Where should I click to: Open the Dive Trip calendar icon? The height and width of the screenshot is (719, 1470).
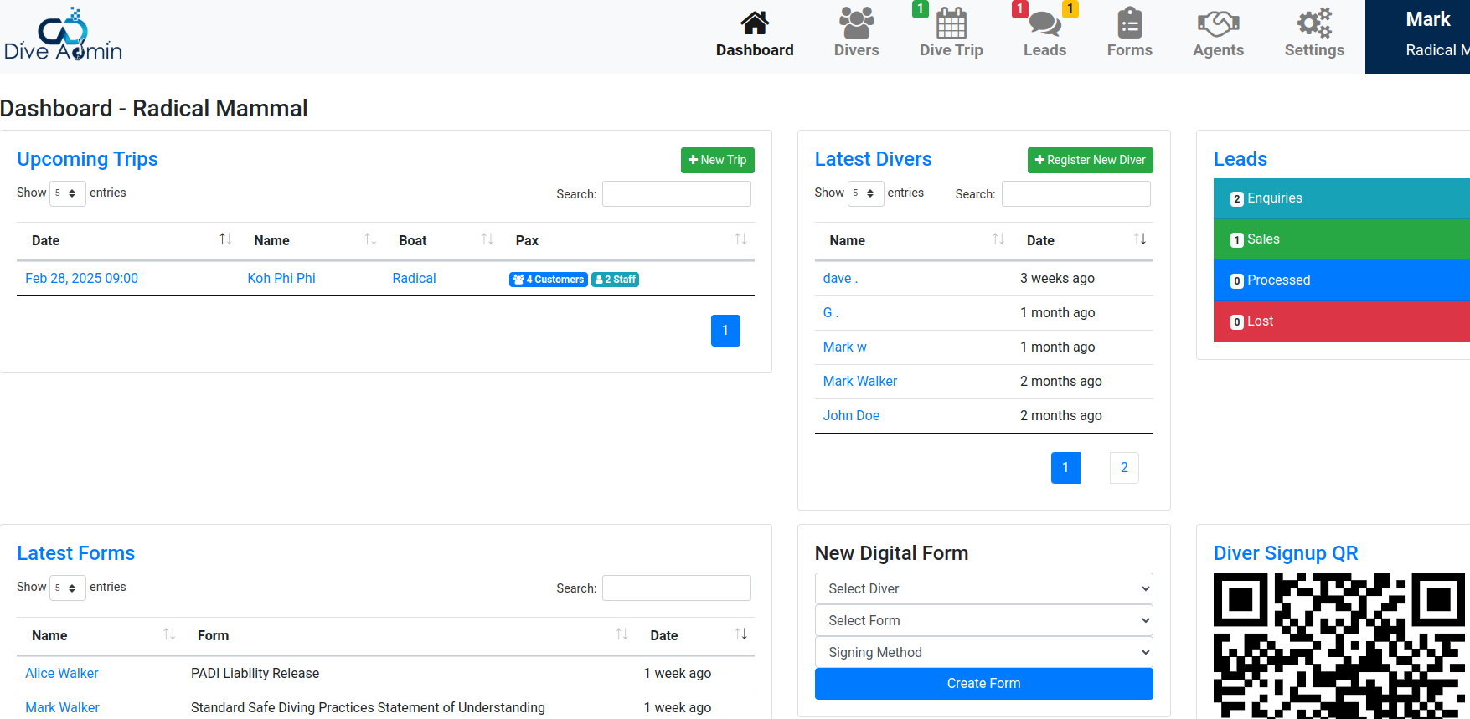tap(951, 23)
